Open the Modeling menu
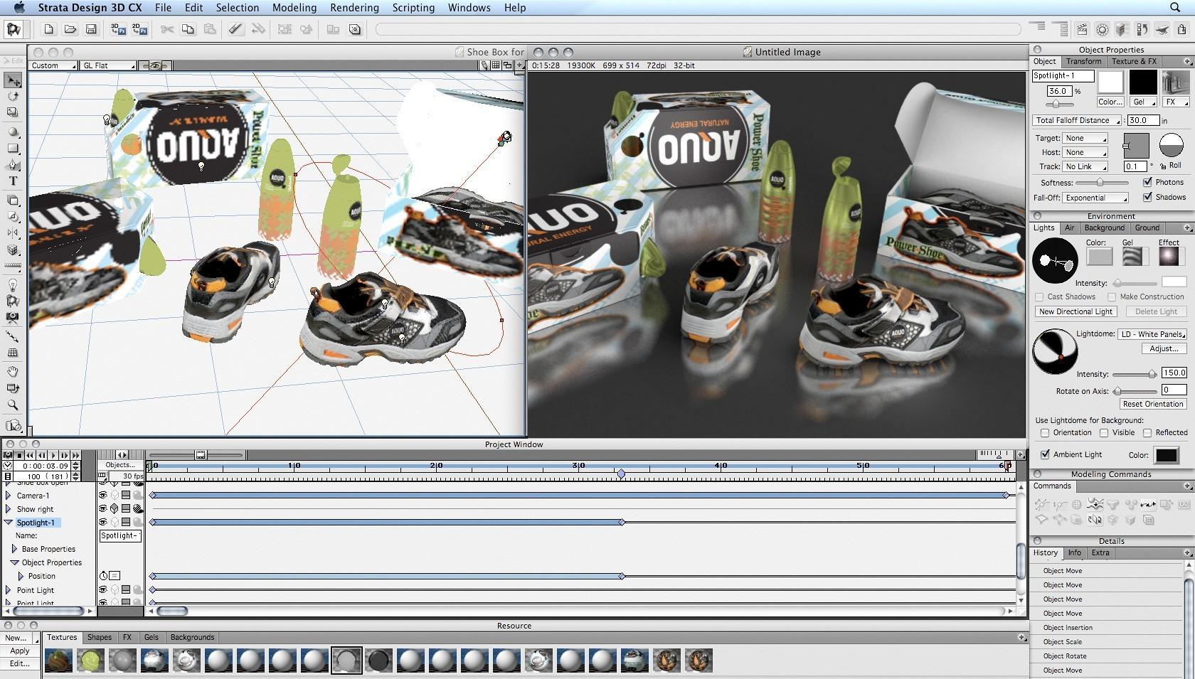Screen dimensions: 1195x679 294,7
